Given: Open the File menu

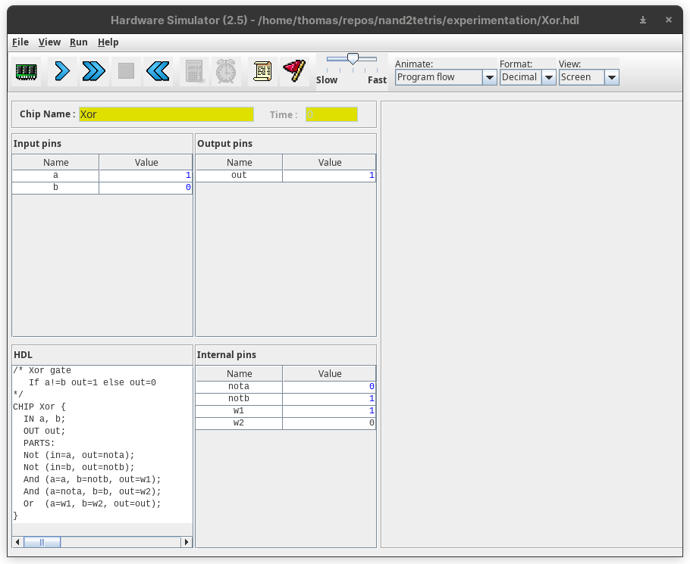Looking at the screenshot, I should coord(20,42).
